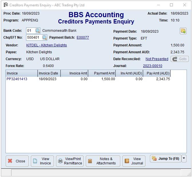Image resolution: width=192 pixels, height=177 pixels.
Task: Click into the Bank Code field
Action: [x=30, y=31]
